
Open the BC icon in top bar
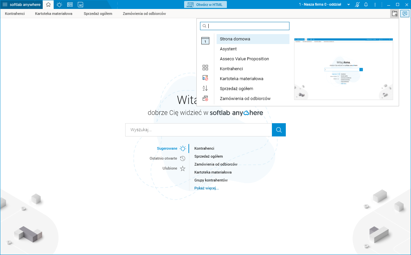click(80, 5)
